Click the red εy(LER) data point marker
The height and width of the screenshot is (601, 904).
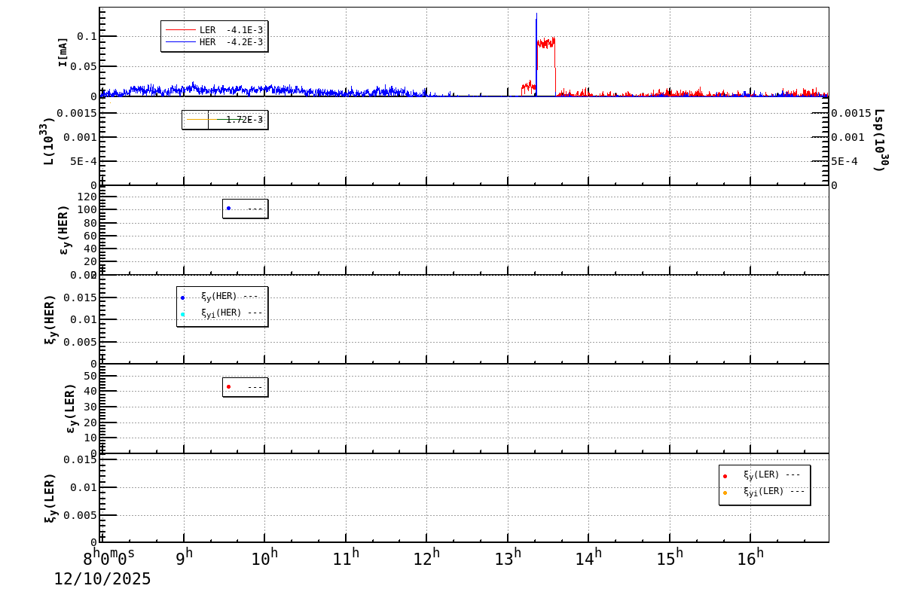(x=230, y=386)
